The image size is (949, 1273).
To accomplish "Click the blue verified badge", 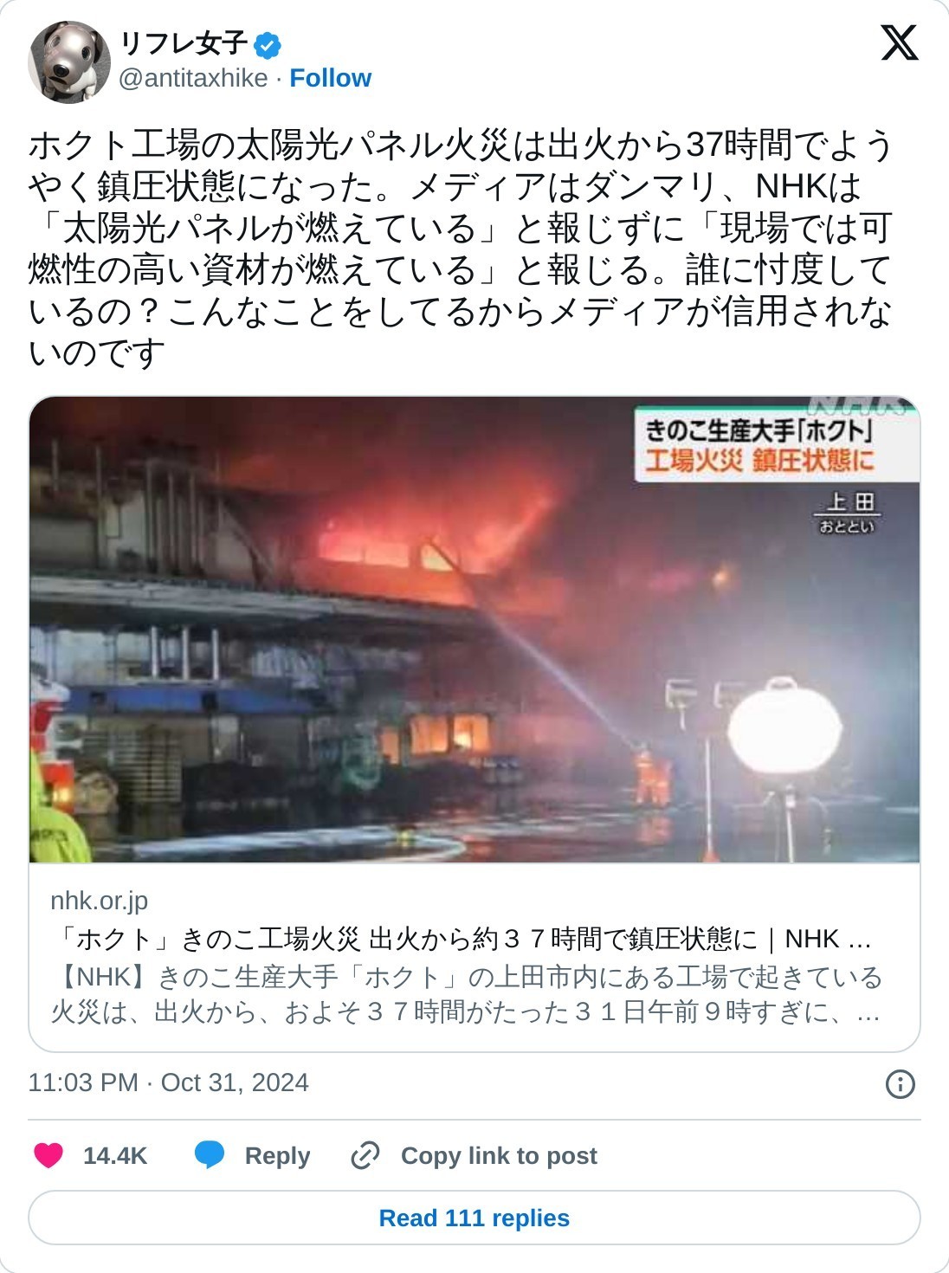I will [x=268, y=44].
